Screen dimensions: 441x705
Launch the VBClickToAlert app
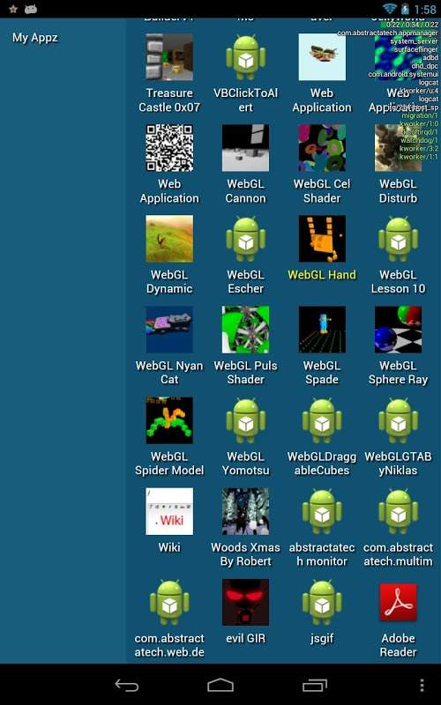(246, 57)
